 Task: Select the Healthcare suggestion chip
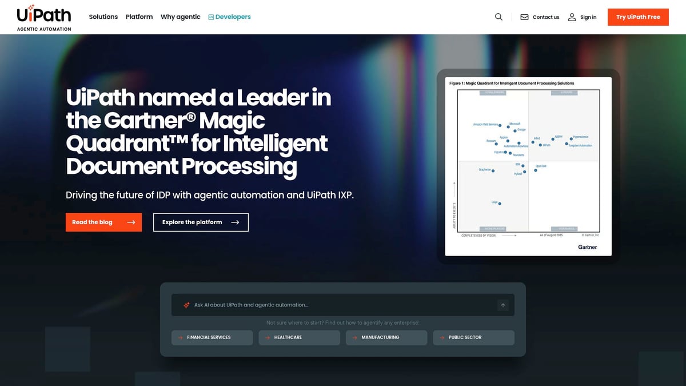[x=299, y=337]
